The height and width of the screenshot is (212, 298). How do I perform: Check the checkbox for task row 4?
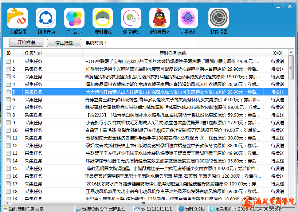8,85
